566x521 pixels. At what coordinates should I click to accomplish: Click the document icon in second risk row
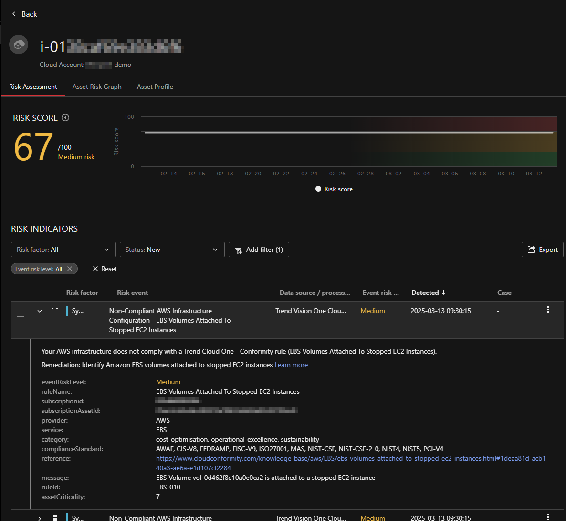pyautogui.click(x=55, y=518)
